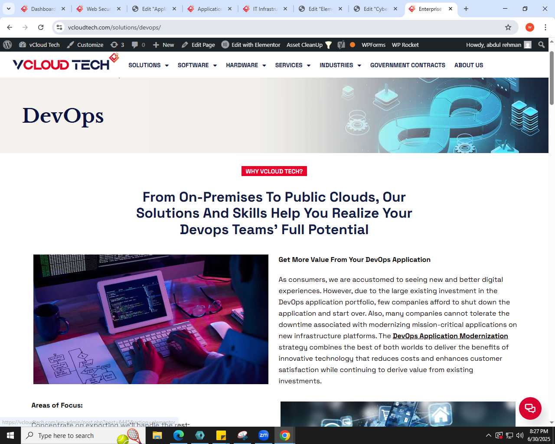Open the Chrome three-dot menu
Image resolution: width=555 pixels, height=444 pixels.
(x=545, y=27)
